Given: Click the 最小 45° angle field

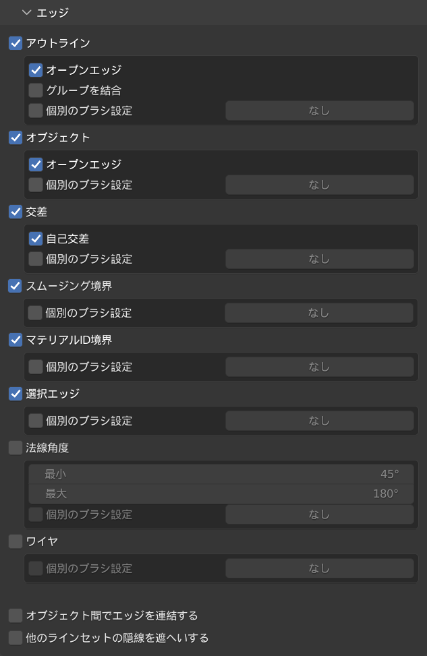Looking at the screenshot, I should coord(221,474).
